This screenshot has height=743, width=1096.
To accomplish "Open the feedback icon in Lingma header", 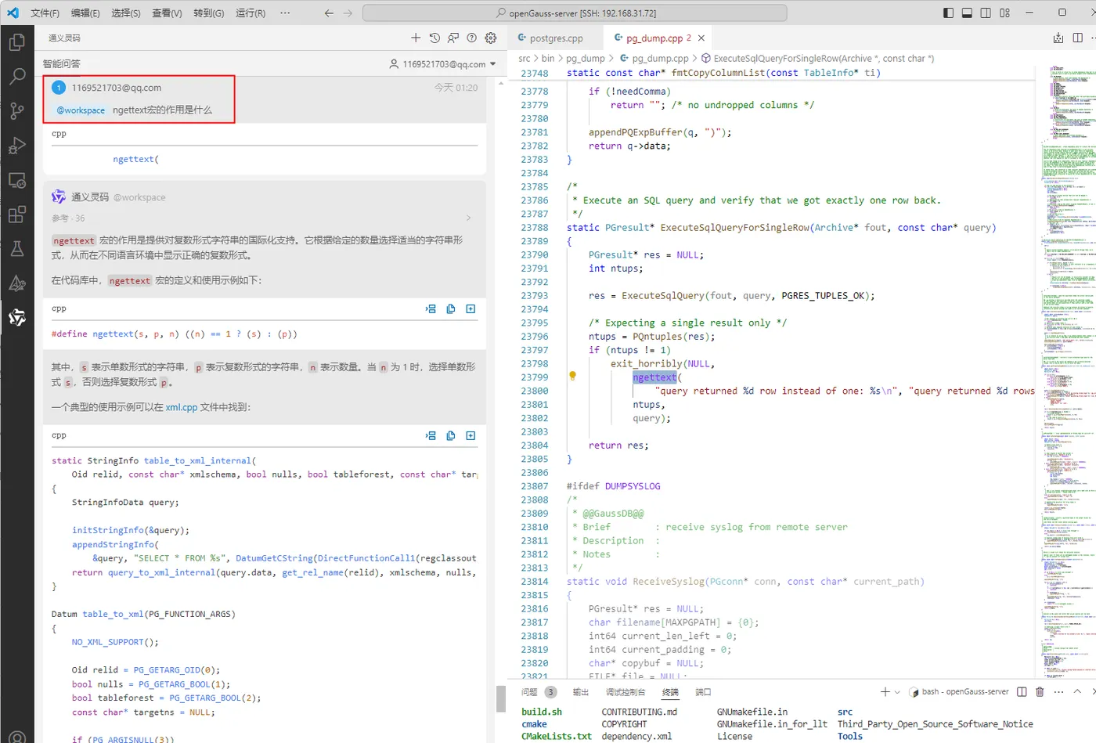I will [x=453, y=38].
